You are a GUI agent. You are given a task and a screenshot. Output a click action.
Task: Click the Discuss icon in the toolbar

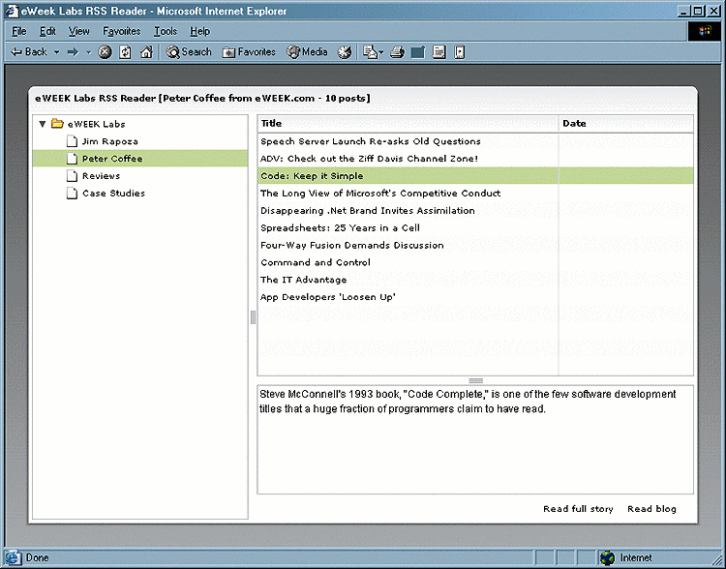439,52
